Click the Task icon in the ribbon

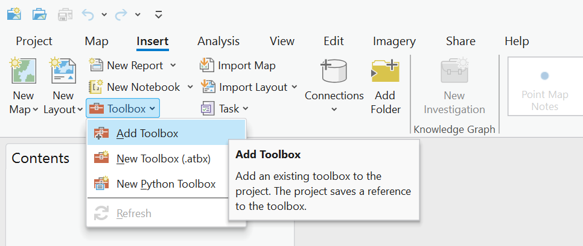[x=207, y=108]
